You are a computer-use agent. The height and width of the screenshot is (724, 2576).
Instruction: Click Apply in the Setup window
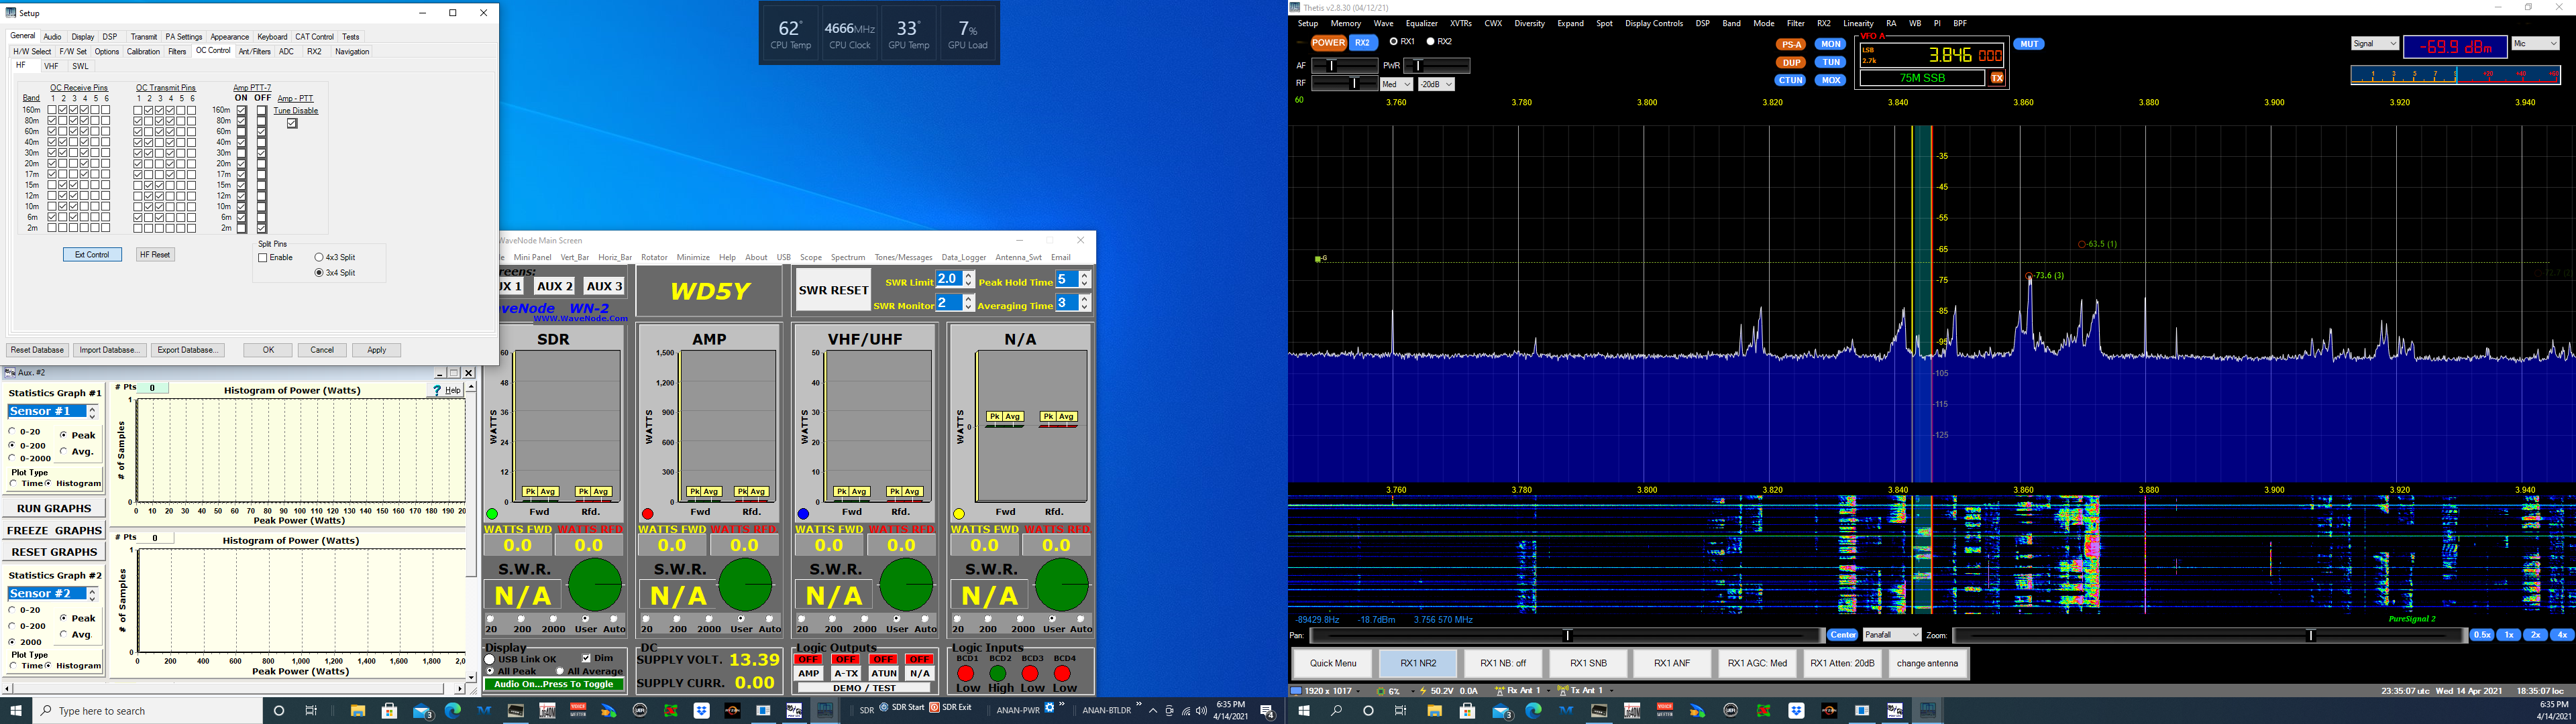click(377, 350)
